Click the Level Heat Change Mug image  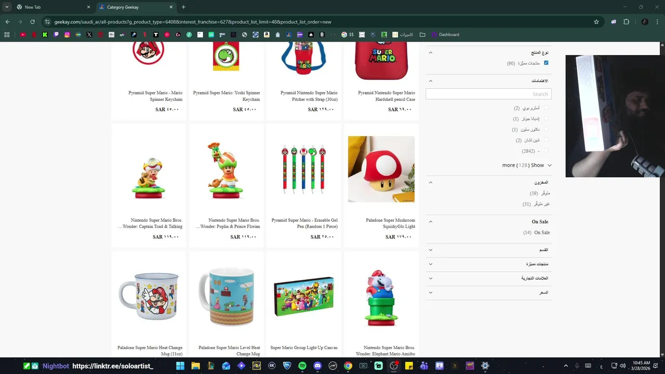(x=226, y=297)
